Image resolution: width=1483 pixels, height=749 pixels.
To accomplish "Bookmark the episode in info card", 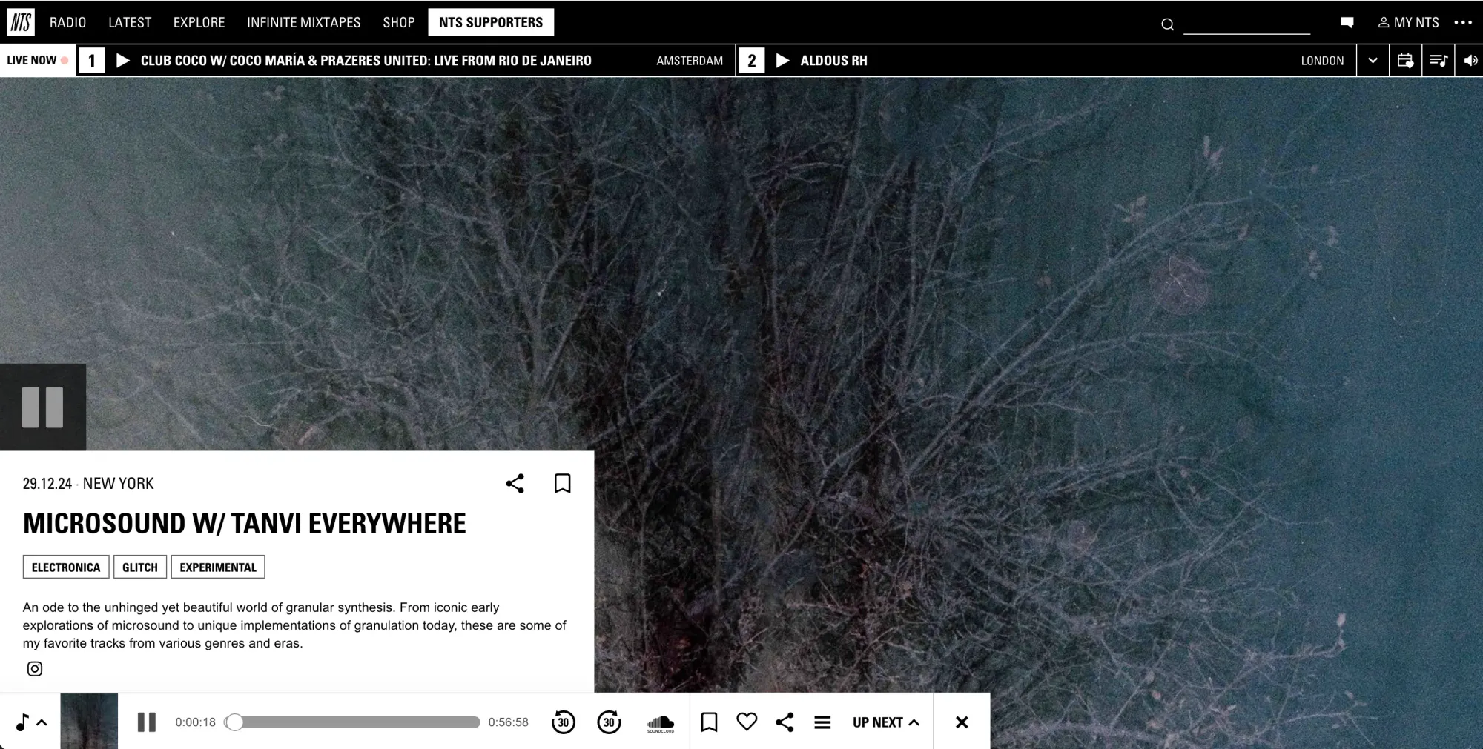I will click(x=563, y=484).
